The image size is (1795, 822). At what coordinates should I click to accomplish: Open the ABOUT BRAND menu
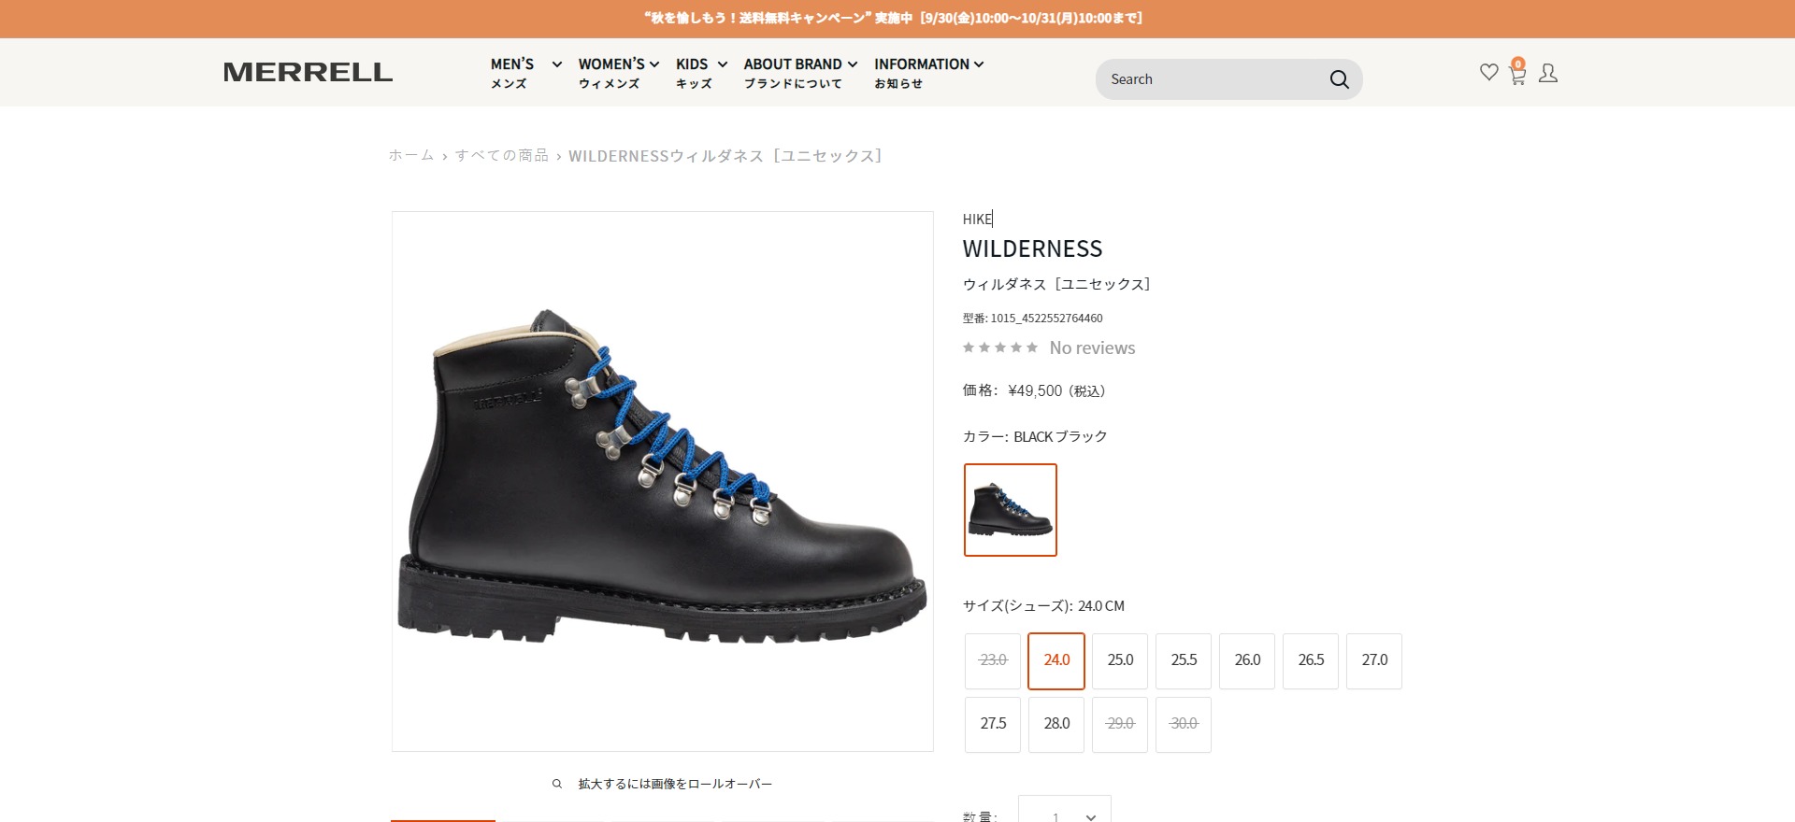click(800, 73)
